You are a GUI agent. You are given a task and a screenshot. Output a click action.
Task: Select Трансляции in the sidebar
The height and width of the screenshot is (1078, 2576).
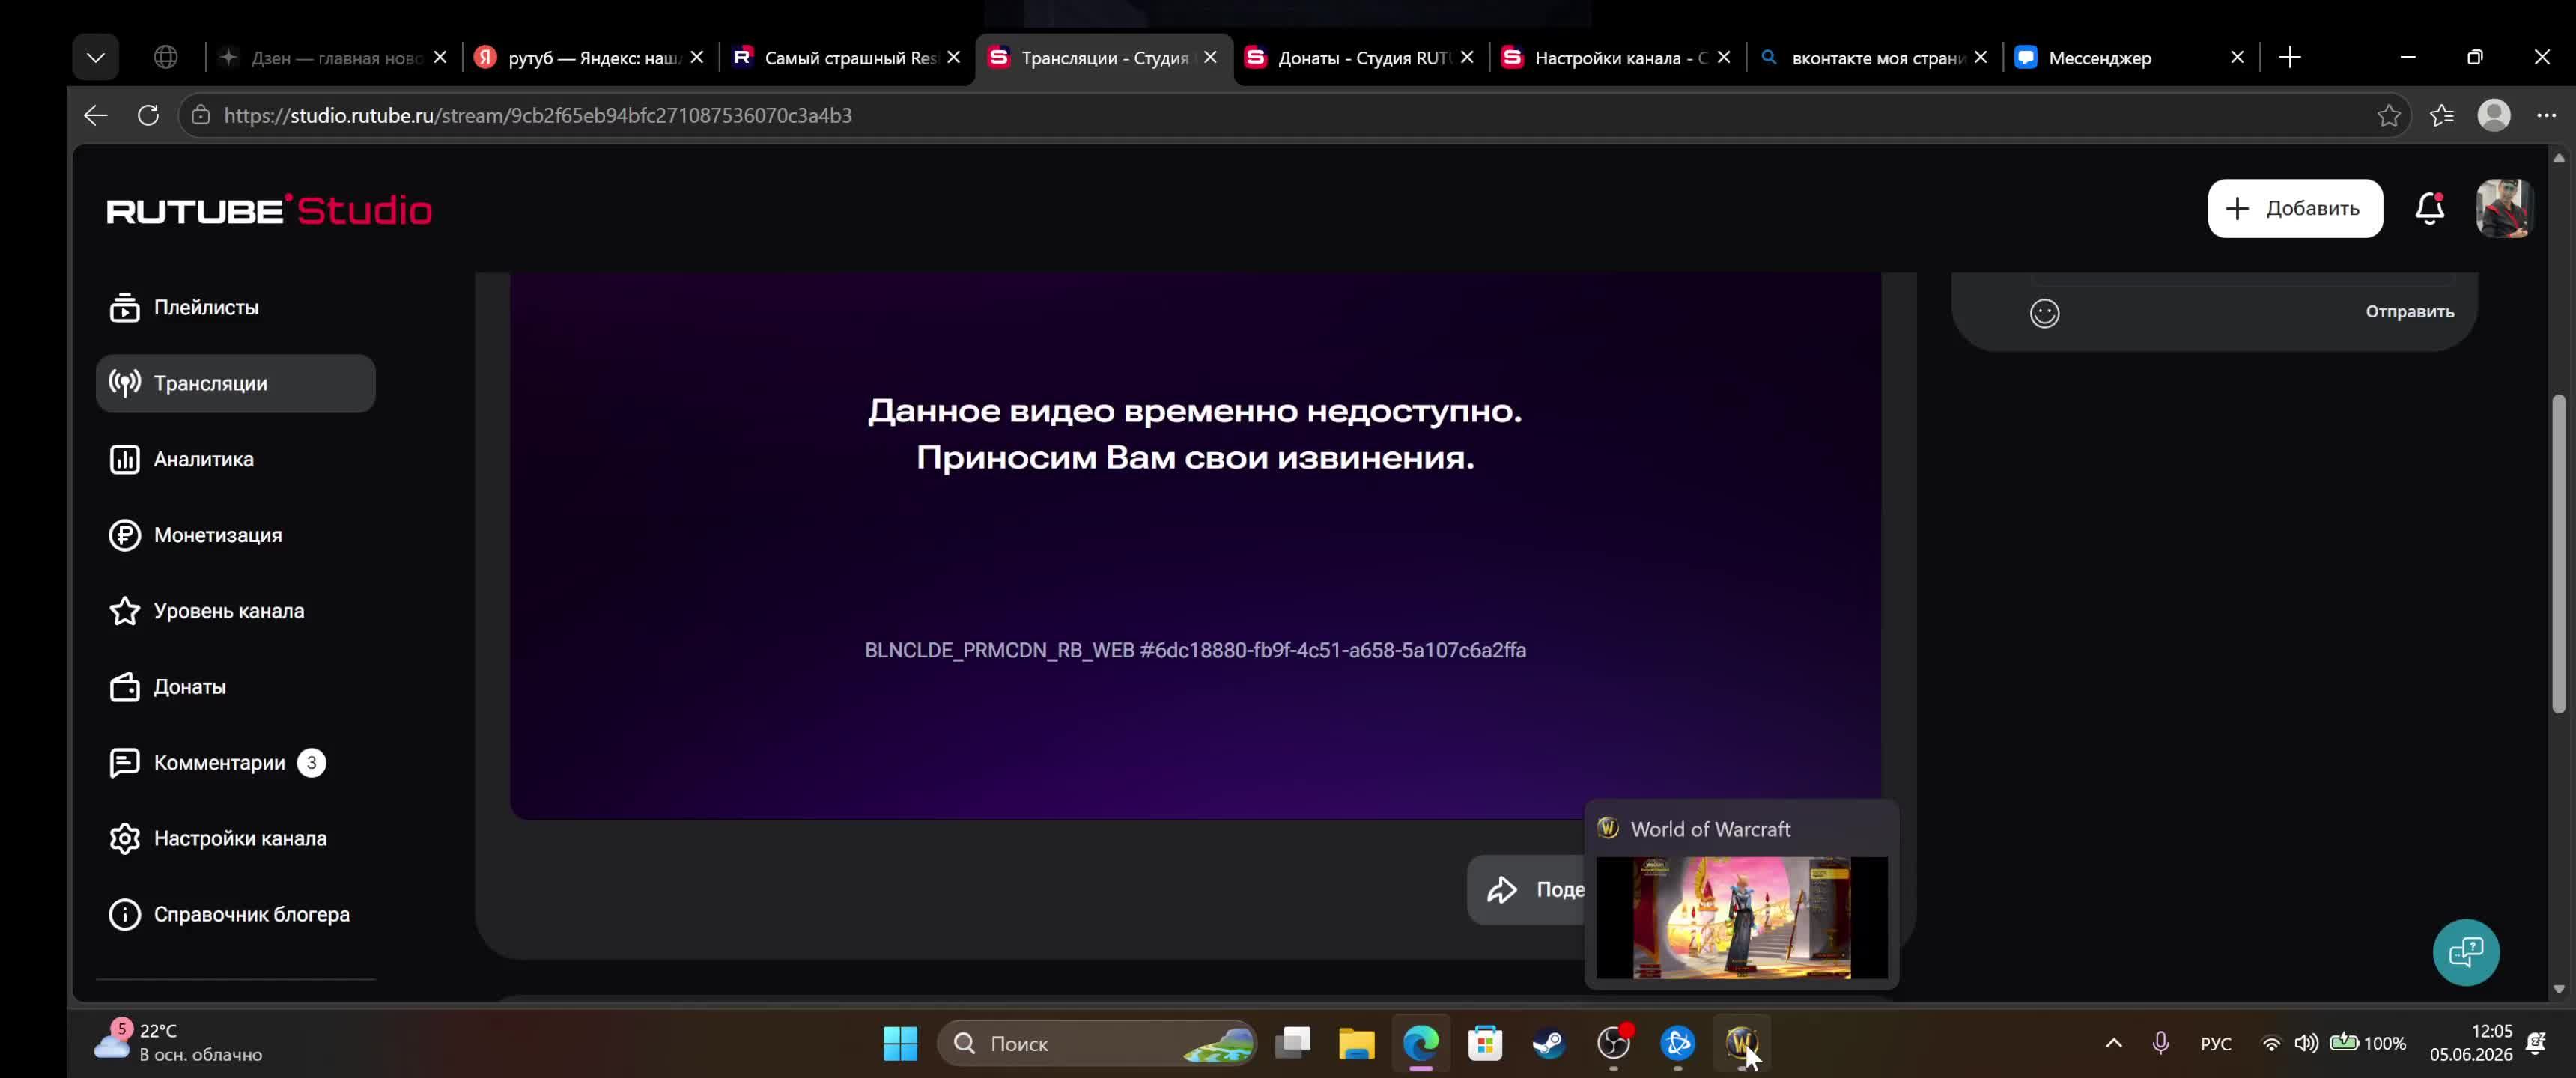(x=235, y=383)
